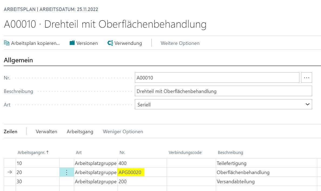This screenshot has width=321, height=191.
Task: Click the Versandabteilung description cell
Action: (266, 181)
